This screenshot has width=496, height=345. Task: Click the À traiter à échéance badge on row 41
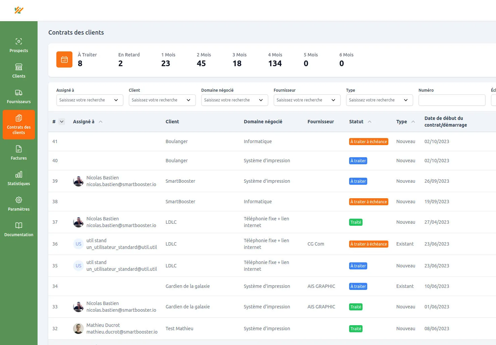(369, 141)
